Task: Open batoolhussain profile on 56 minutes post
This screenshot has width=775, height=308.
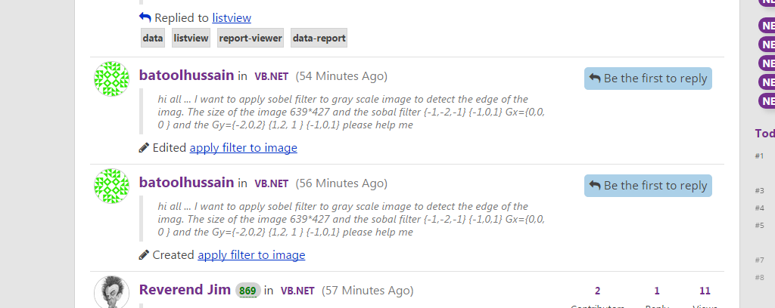Action: (x=186, y=183)
